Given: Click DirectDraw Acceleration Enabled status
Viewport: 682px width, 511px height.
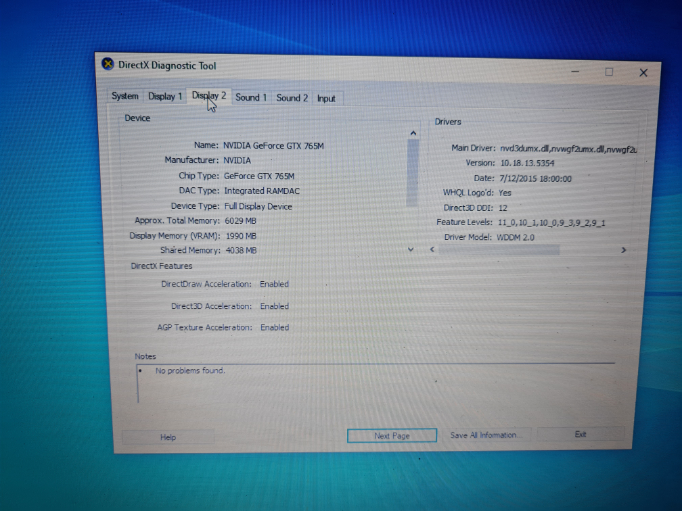Looking at the screenshot, I should [275, 284].
